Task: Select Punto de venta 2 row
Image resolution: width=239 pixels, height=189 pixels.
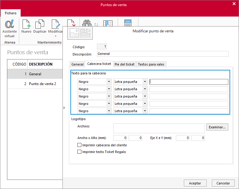Action: click(x=35, y=84)
